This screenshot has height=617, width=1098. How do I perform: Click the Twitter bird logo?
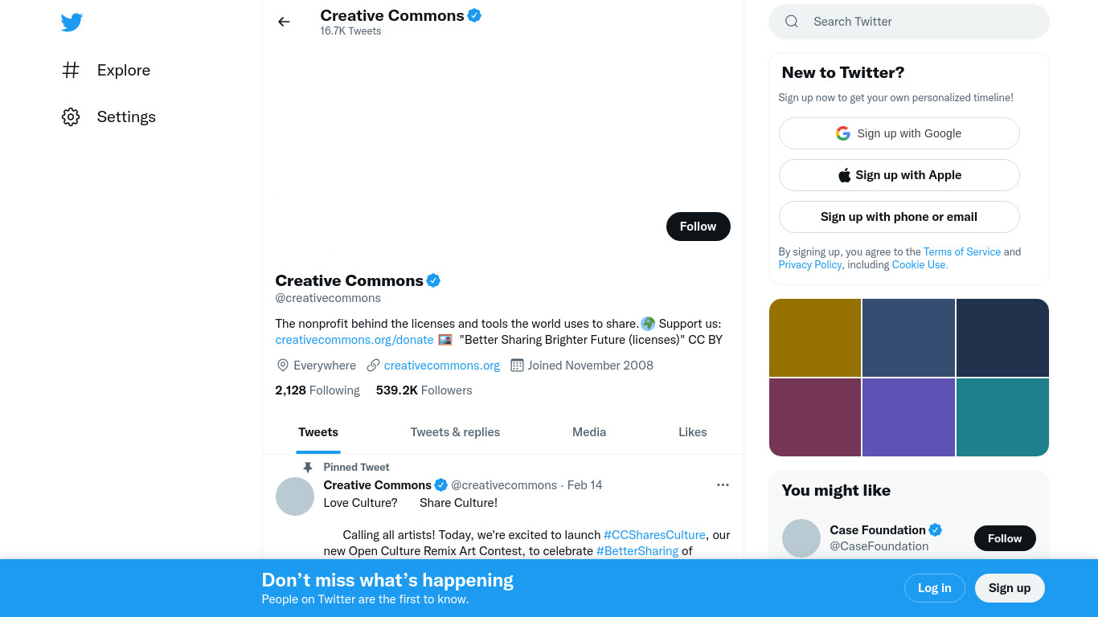click(x=72, y=22)
